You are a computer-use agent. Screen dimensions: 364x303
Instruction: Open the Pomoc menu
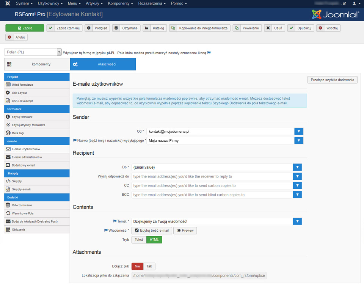(x=179, y=3)
